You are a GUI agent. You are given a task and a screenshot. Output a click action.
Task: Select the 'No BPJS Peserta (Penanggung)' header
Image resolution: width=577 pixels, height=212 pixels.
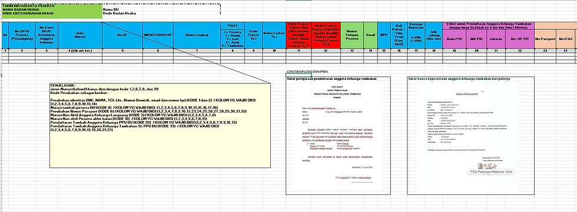[x=22, y=35]
